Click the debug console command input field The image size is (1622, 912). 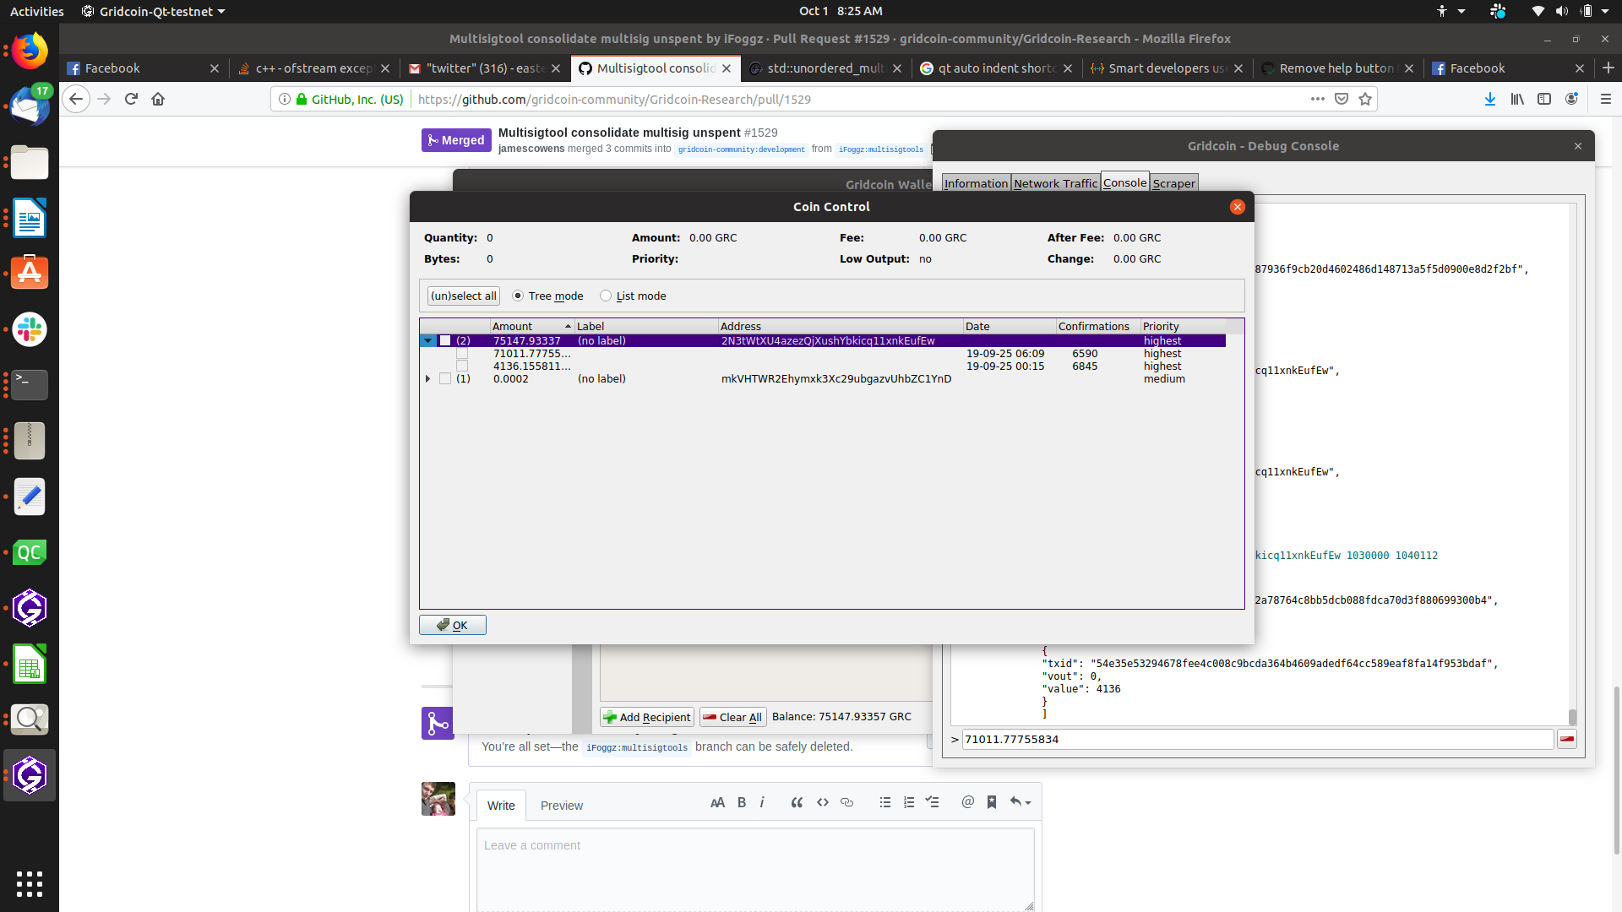pyautogui.click(x=1257, y=739)
